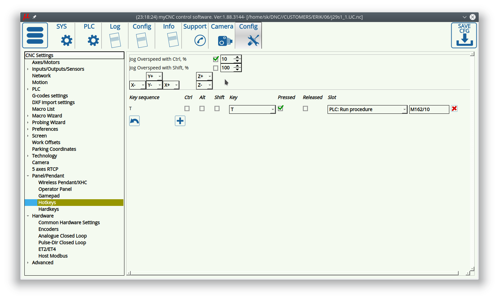The image size is (499, 300).
Task: Open Operator Panel settings
Action: [x=55, y=189]
